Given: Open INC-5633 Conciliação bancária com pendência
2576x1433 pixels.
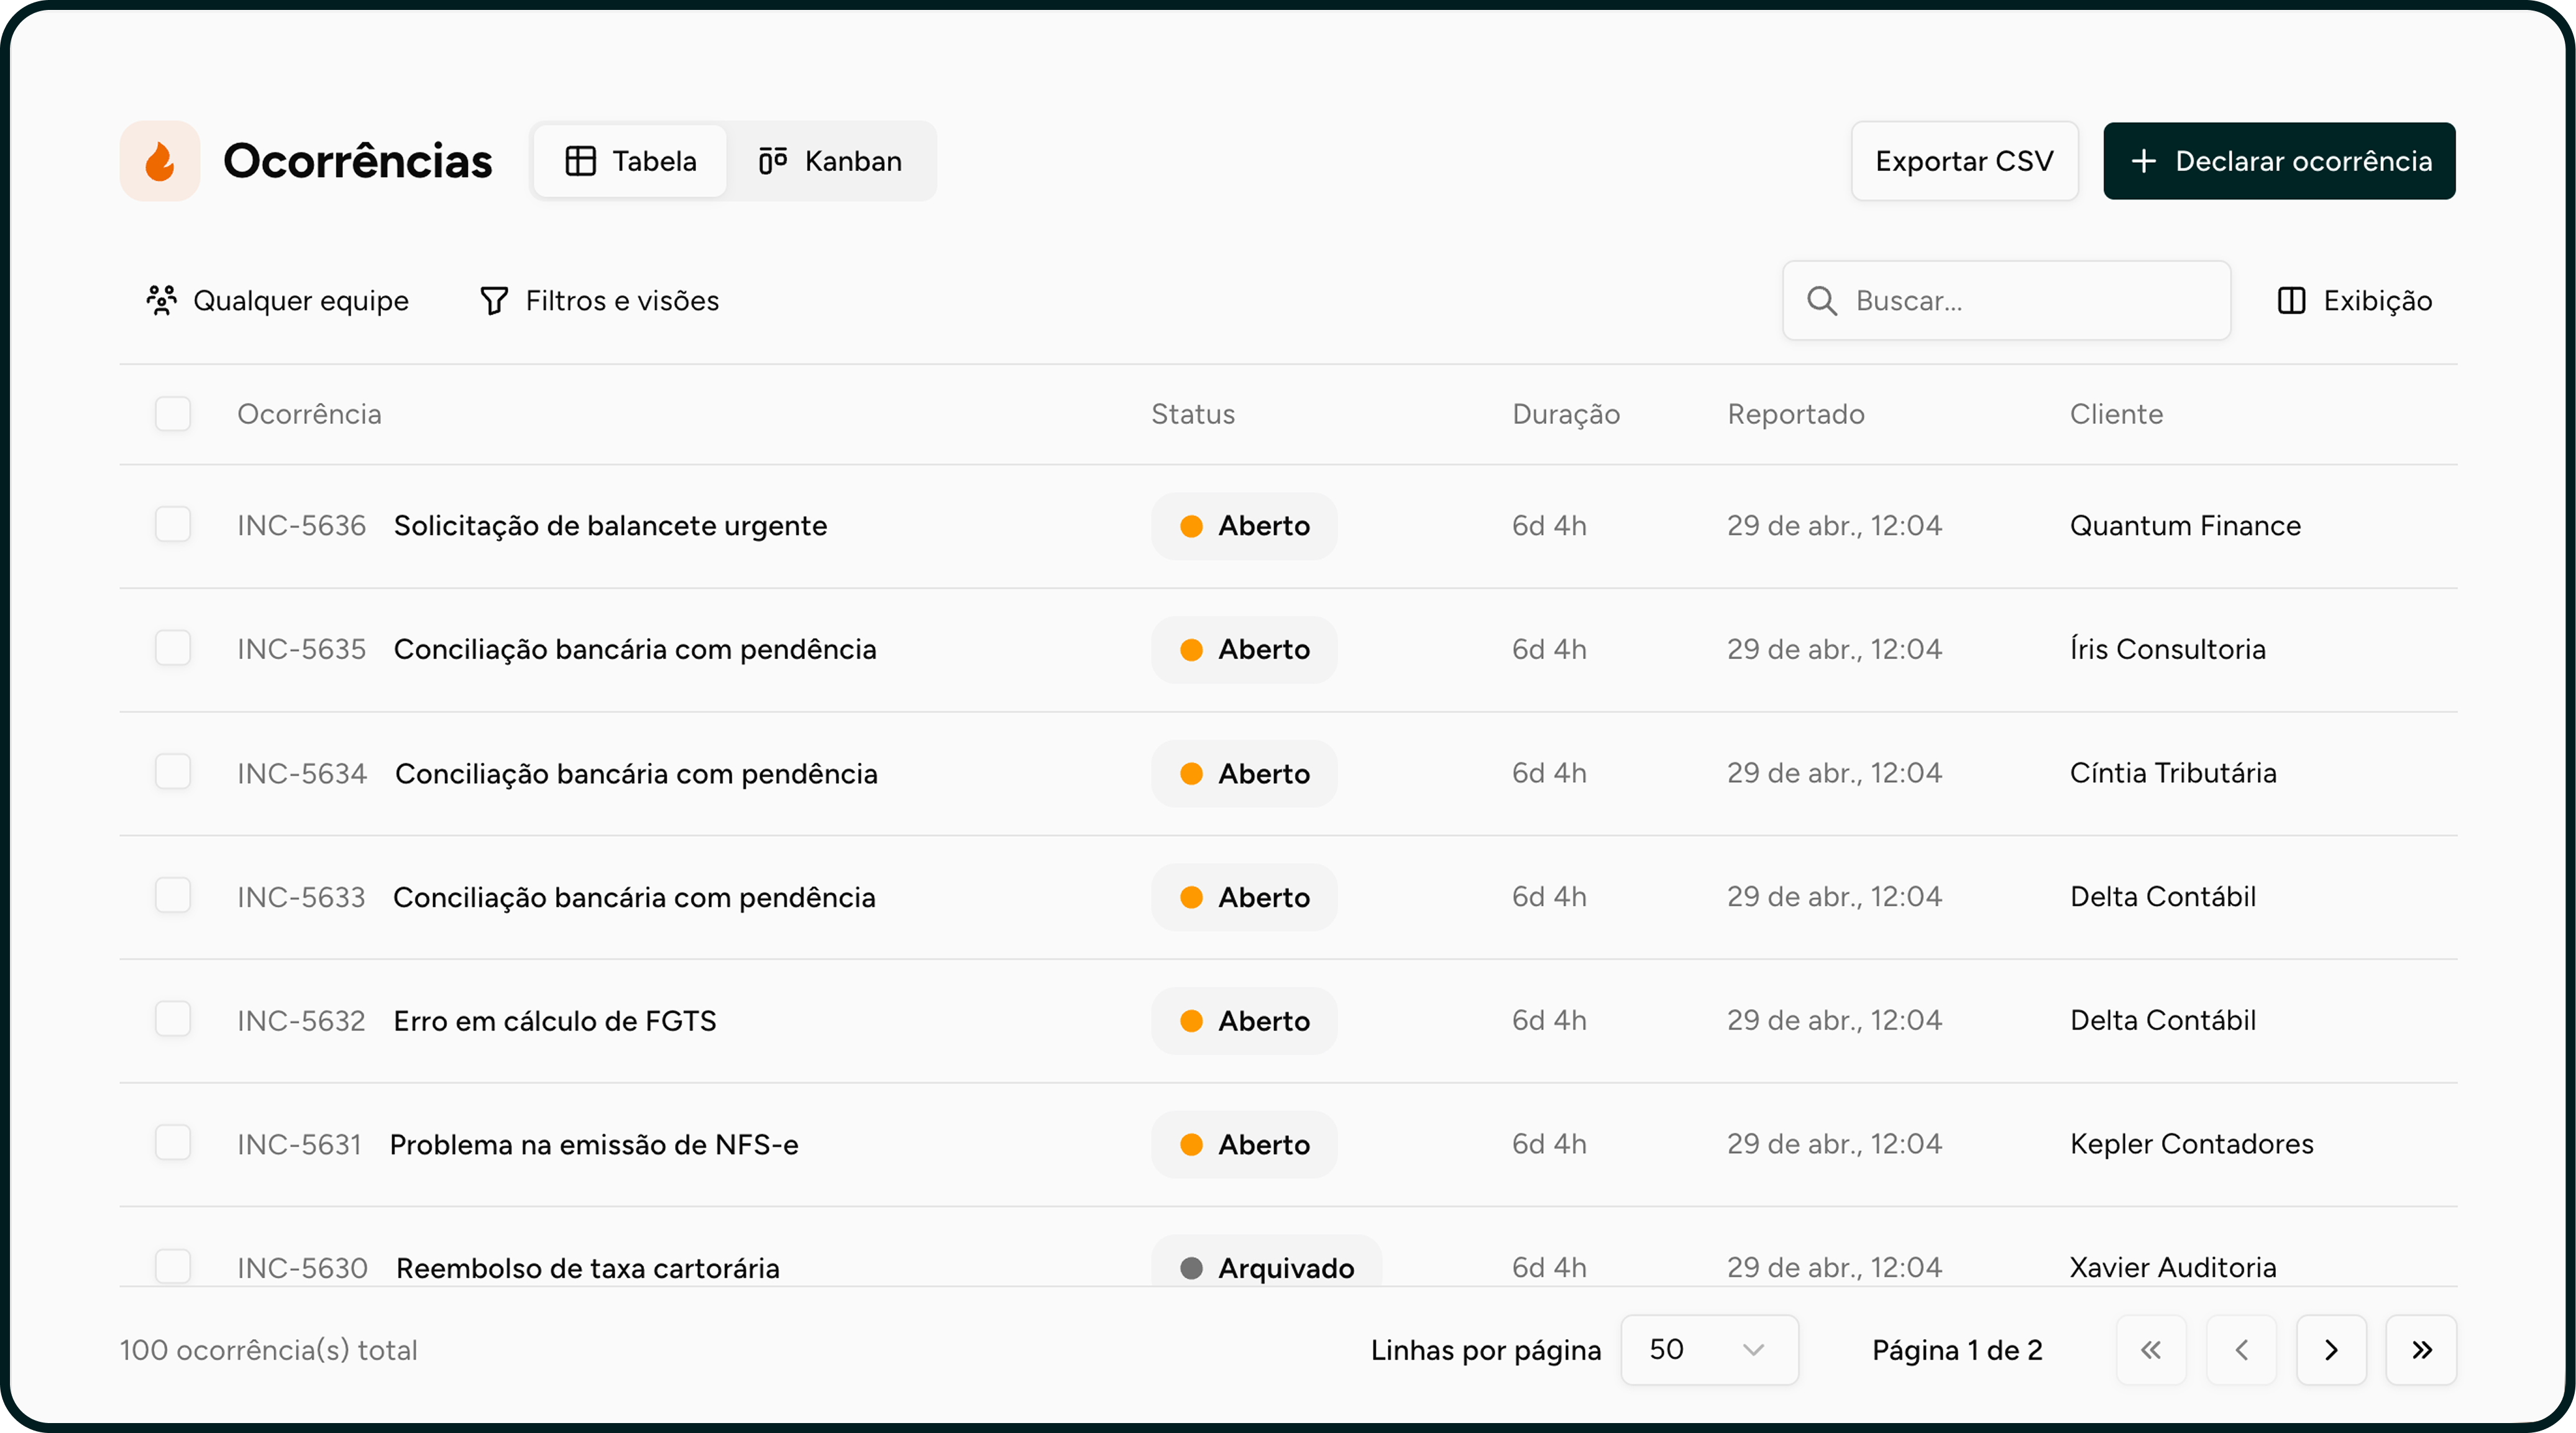Looking at the screenshot, I should coord(634,898).
